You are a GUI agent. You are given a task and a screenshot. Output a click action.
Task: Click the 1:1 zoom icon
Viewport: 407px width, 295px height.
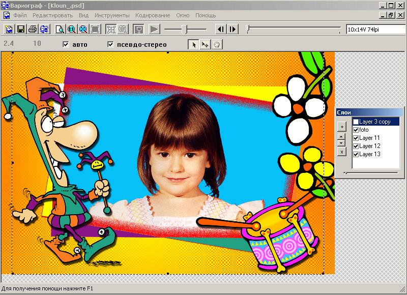72,29
